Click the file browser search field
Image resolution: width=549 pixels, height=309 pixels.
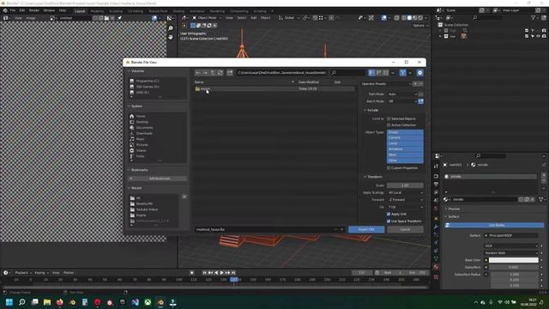coord(348,72)
